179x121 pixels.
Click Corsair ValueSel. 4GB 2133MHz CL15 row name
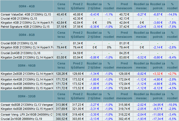click(26, 14)
